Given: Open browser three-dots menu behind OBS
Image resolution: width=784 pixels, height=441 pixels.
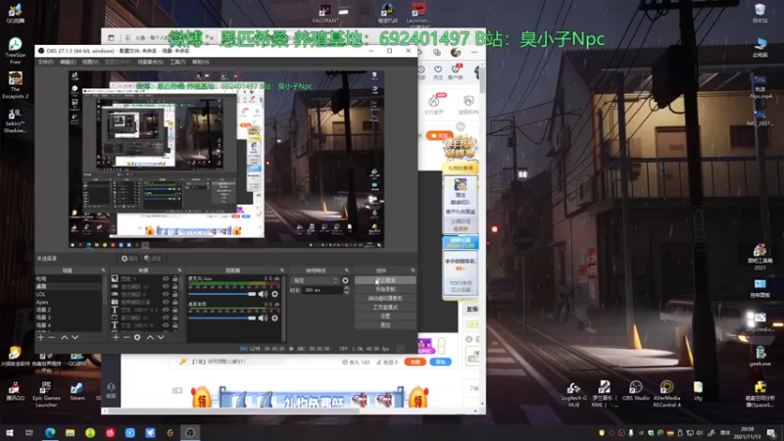Looking at the screenshot, I should coord(474,52).
